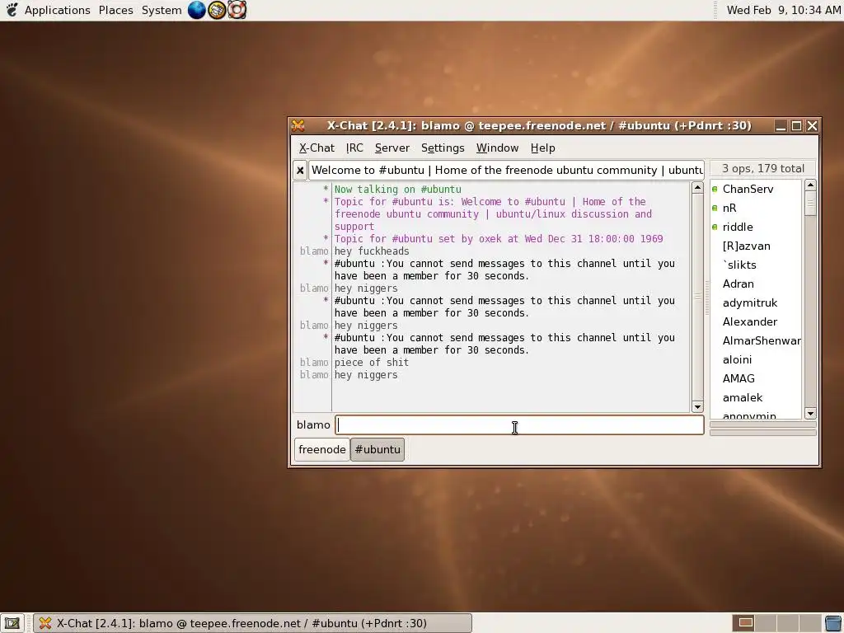The height and width of the screenshot is (633, 844).
Task: Click the channel topic text field
Action: [x=506, y=170]
